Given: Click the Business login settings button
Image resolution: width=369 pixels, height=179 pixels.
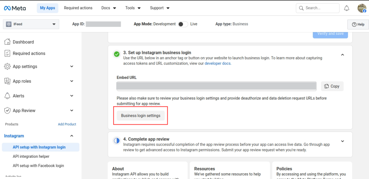Looking at the screenshot, I should click(x=141, y=116).
